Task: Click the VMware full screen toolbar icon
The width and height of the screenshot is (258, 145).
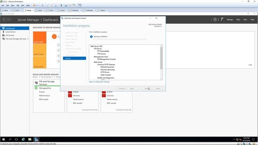Action: [x=70, y=5]
